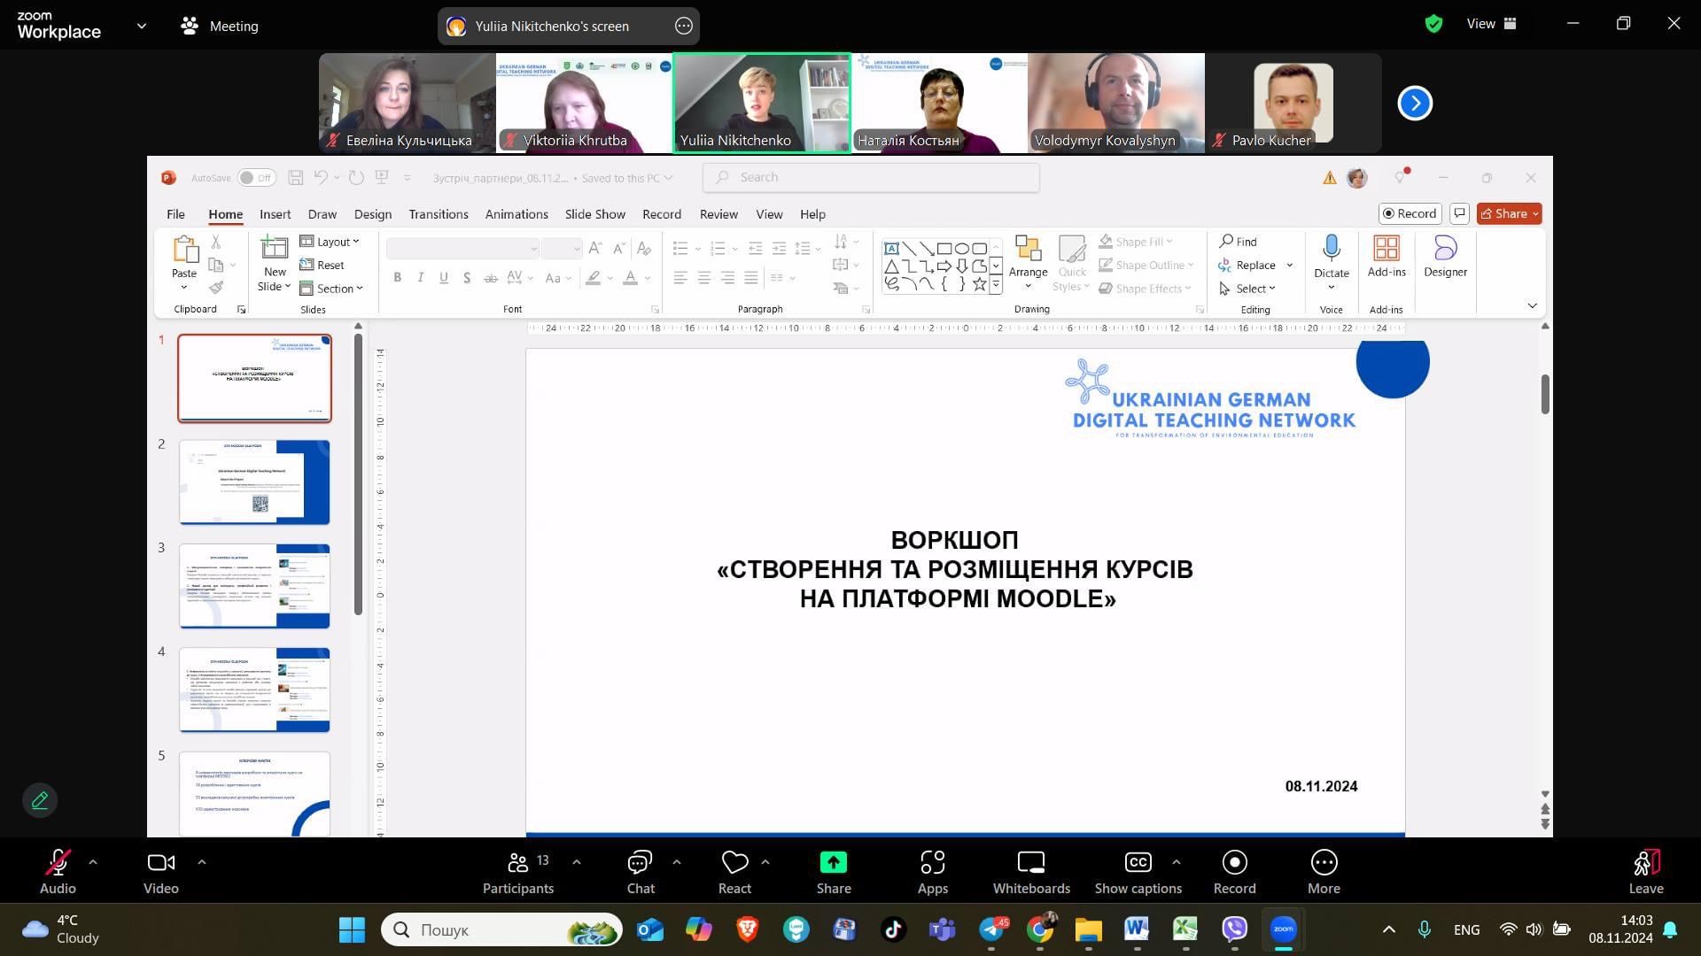Click the Italic formatting icon
Viewport: 1701px width, 956px height.
pyautogui.click(x=421, y=278)
